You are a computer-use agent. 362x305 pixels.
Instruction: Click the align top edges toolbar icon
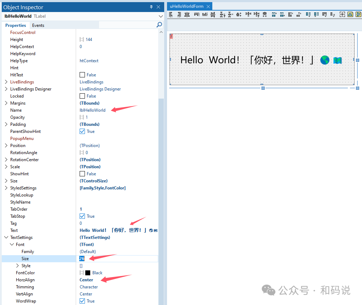(196, 14)
